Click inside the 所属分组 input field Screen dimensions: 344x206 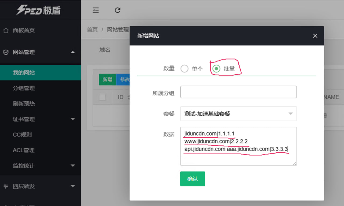238,92
